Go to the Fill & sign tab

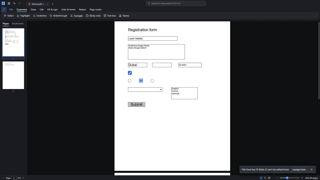point(52,9)
